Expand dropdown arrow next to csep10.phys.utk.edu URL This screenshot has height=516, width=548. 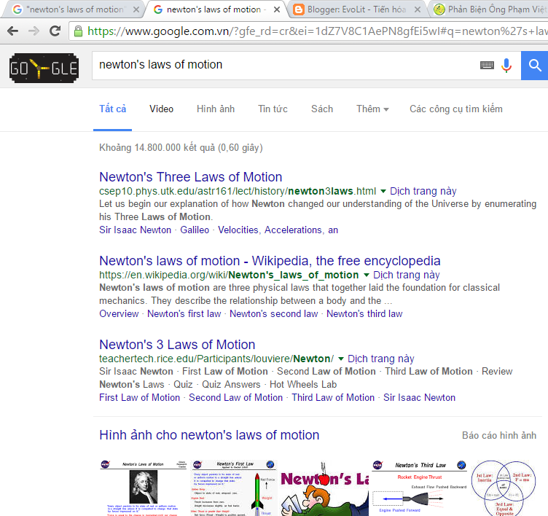[x=383, y=191]
